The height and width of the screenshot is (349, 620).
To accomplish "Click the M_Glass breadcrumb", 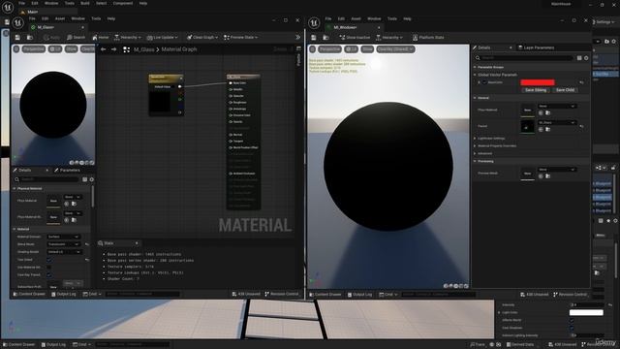I will (143, 49).
